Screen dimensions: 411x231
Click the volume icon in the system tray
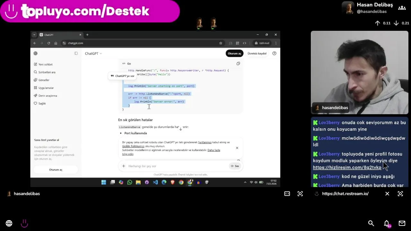pyautogui.click(x=256, y=182)
